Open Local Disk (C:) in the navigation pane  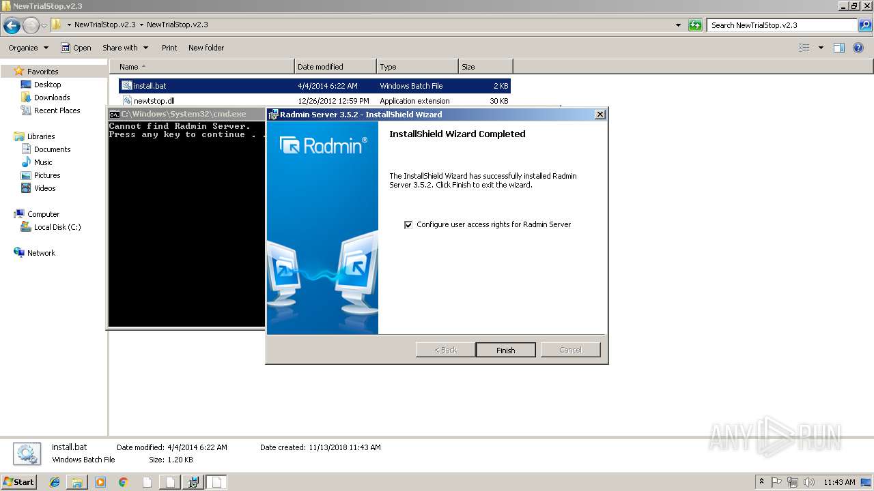coord(57,227)
